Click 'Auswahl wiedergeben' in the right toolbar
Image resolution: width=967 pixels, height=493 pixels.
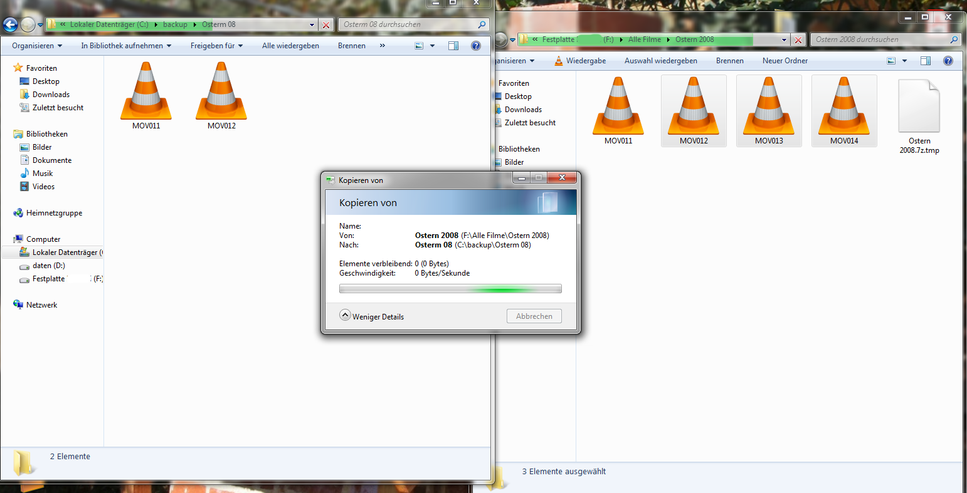point(661,61)
